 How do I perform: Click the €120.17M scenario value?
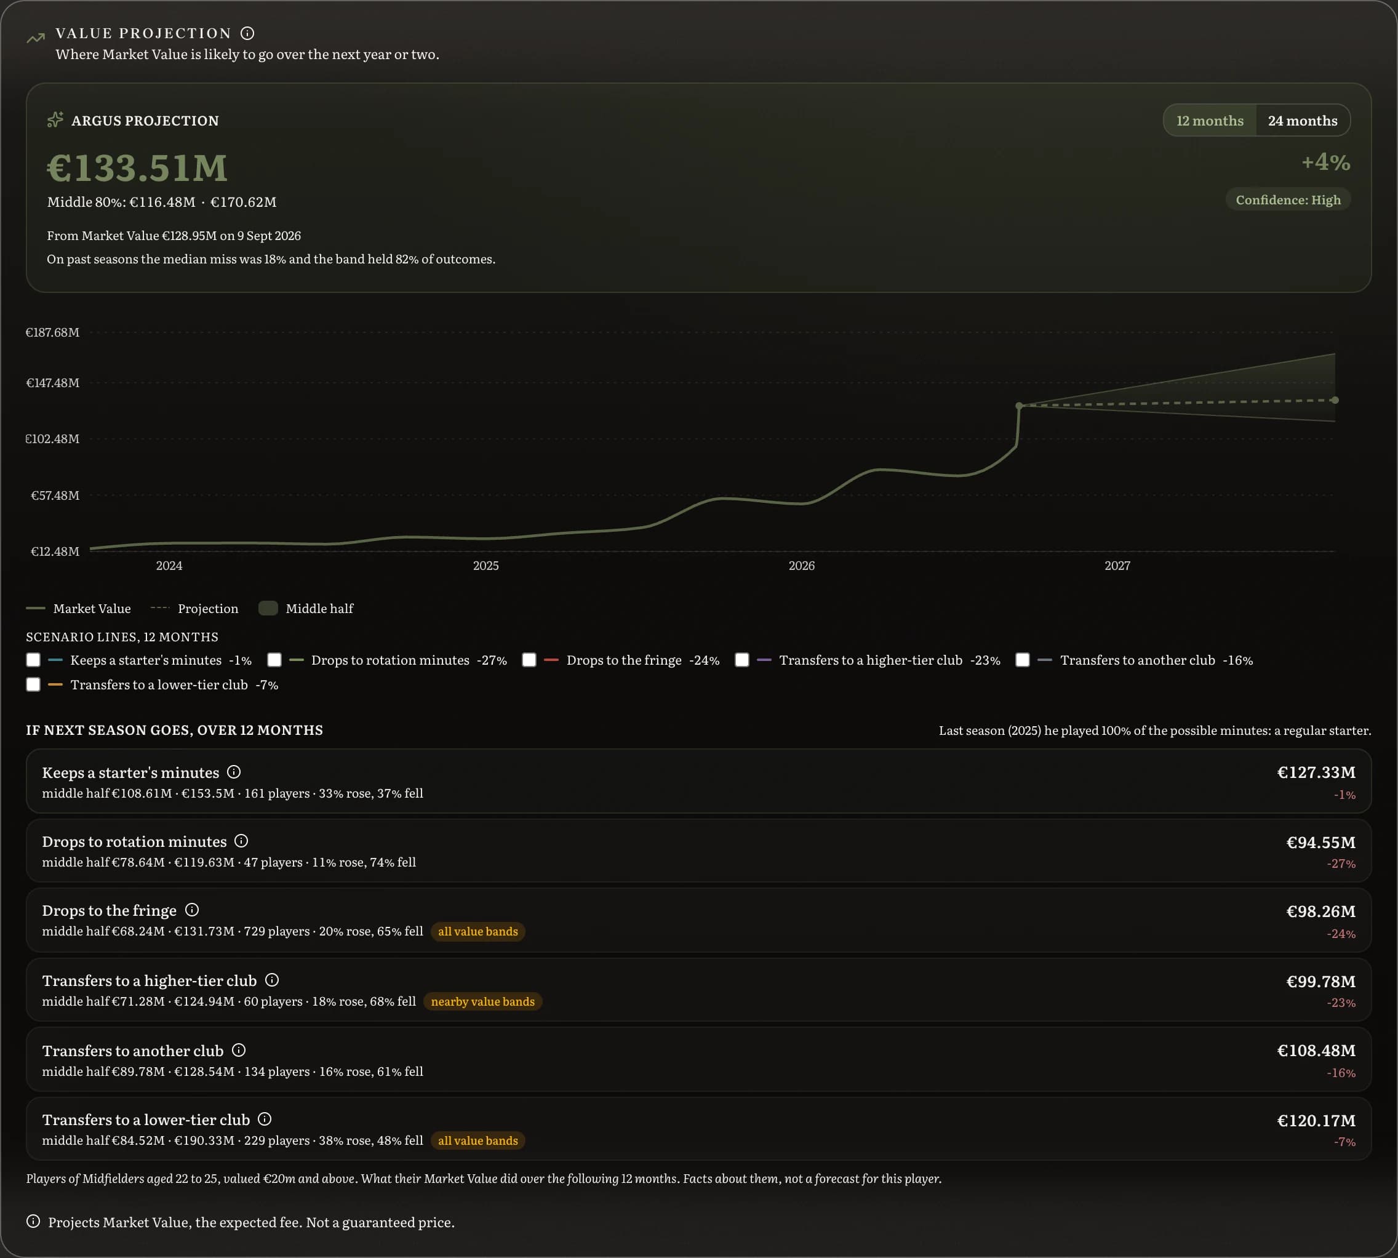[x=1316, y=1121]
